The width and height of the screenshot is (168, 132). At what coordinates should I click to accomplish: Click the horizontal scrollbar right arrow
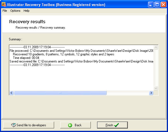[x=151, y=93]
